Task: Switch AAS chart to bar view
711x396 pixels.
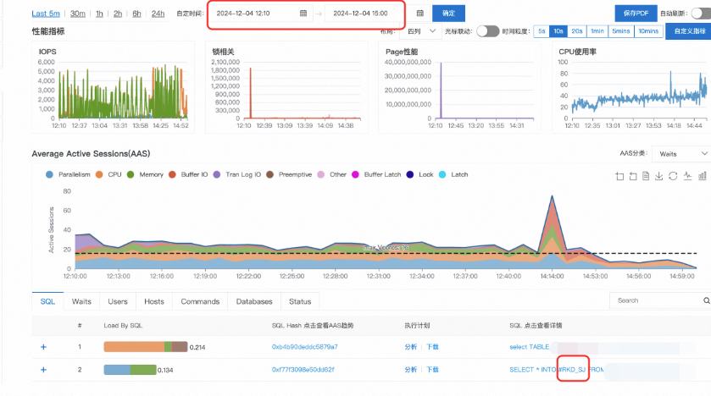Action: point(703,176)
